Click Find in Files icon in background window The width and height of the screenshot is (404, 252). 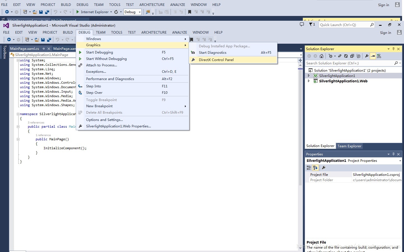148,12
